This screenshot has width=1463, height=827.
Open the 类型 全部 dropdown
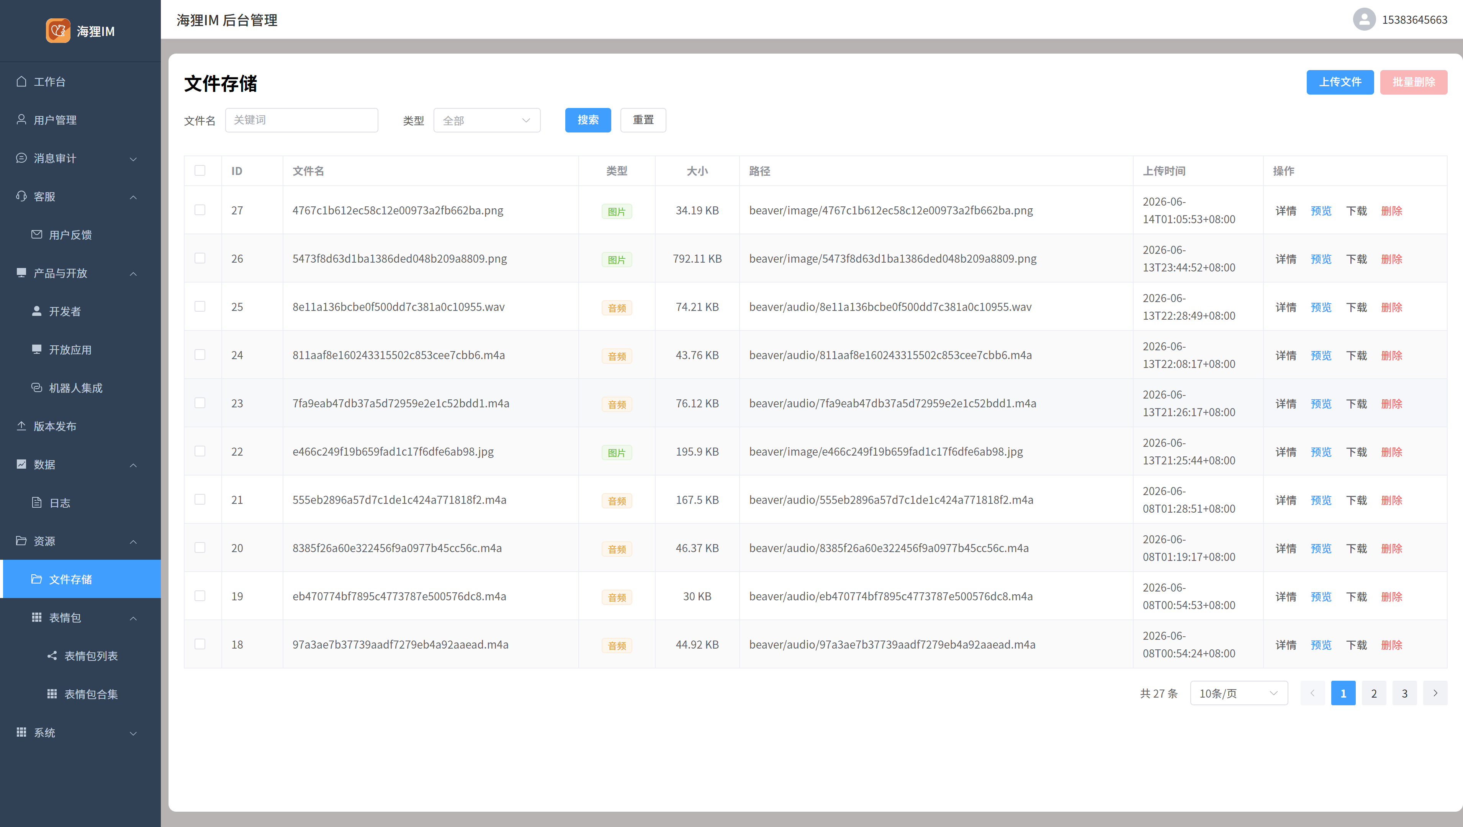(x=487, y=121)
